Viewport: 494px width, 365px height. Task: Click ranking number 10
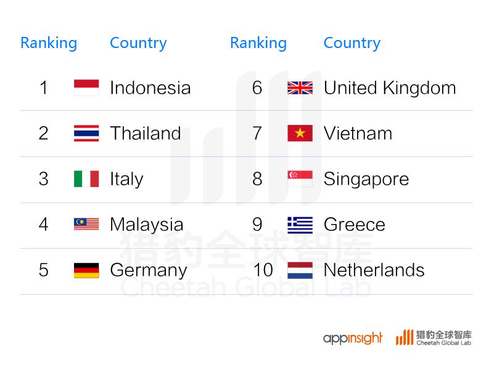click(263, 270)
